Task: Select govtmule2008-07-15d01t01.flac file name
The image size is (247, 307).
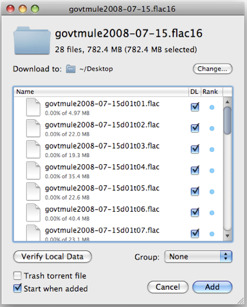Action: (102, 104)
